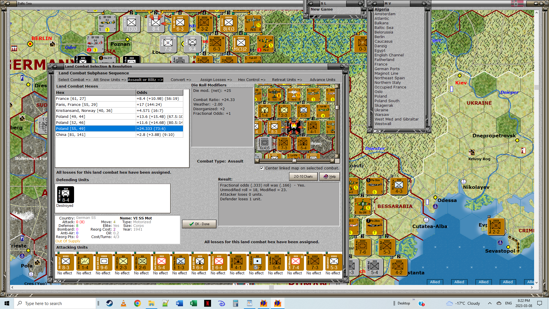549x309 pixels.
Task: Click New Game in the SL panel
Action: point(322,9)
